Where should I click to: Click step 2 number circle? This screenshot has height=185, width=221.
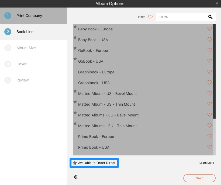[8, 32]
